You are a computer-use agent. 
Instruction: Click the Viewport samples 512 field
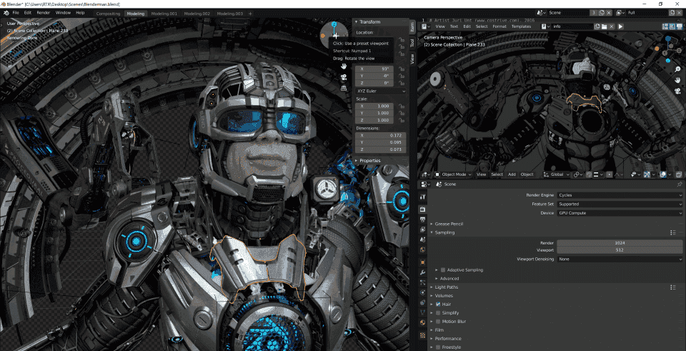click(620, 250)
